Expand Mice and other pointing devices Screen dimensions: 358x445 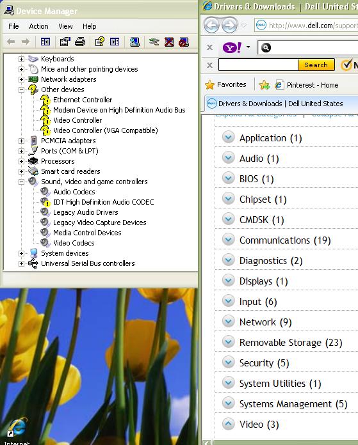(21, 69)
